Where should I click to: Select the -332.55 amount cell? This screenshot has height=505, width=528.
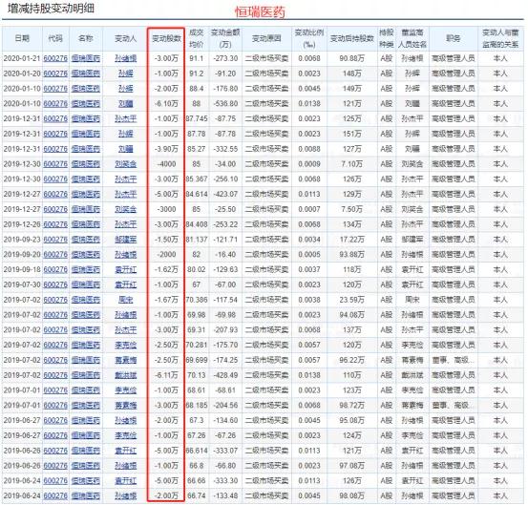pos(225,149)
